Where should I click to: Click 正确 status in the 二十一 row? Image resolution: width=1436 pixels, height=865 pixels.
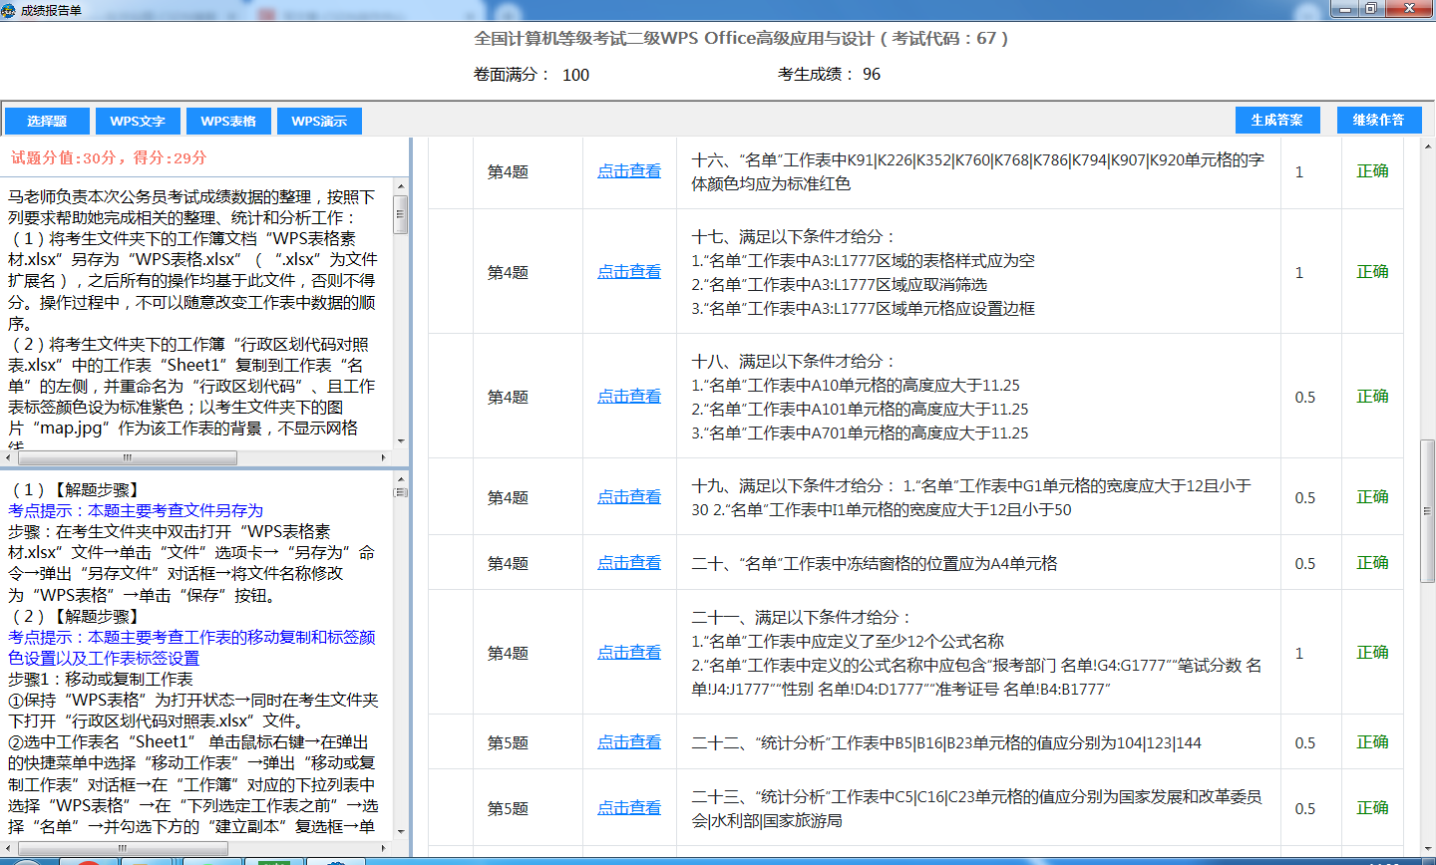(x=1372, y=653)
